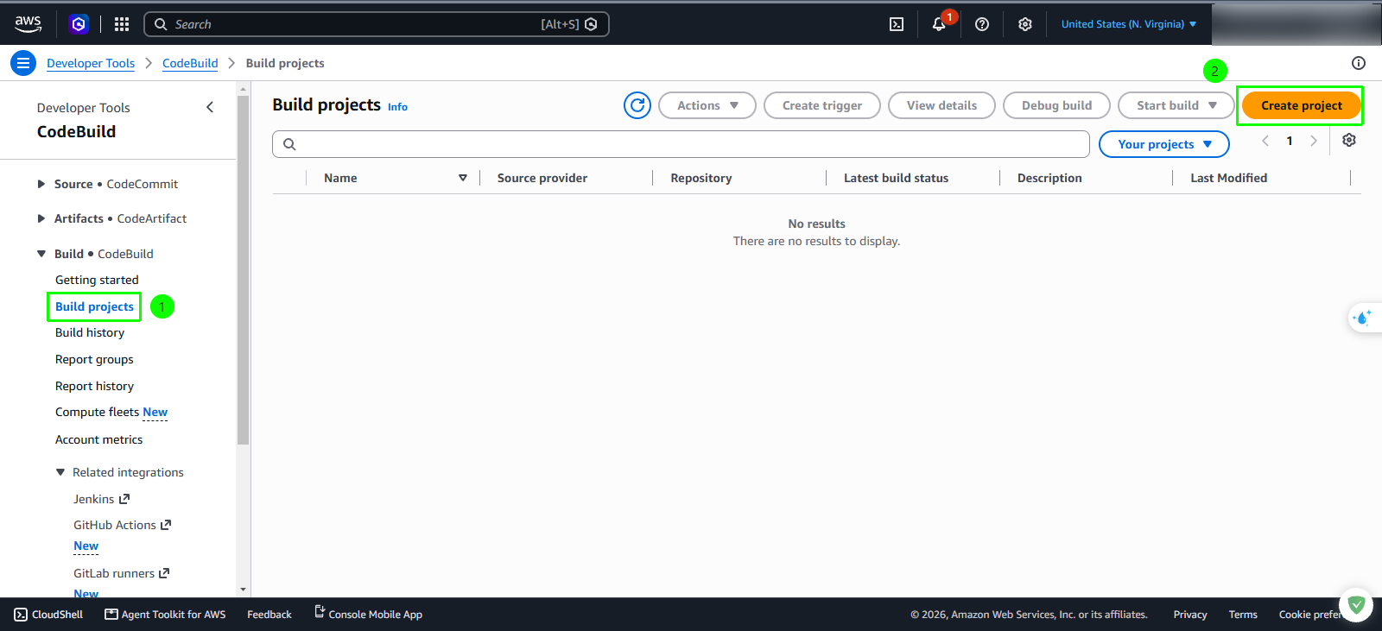This screenshot has width=1382, height=631.
Task: Open Report history in sidebar
Action: click(94, 386)
